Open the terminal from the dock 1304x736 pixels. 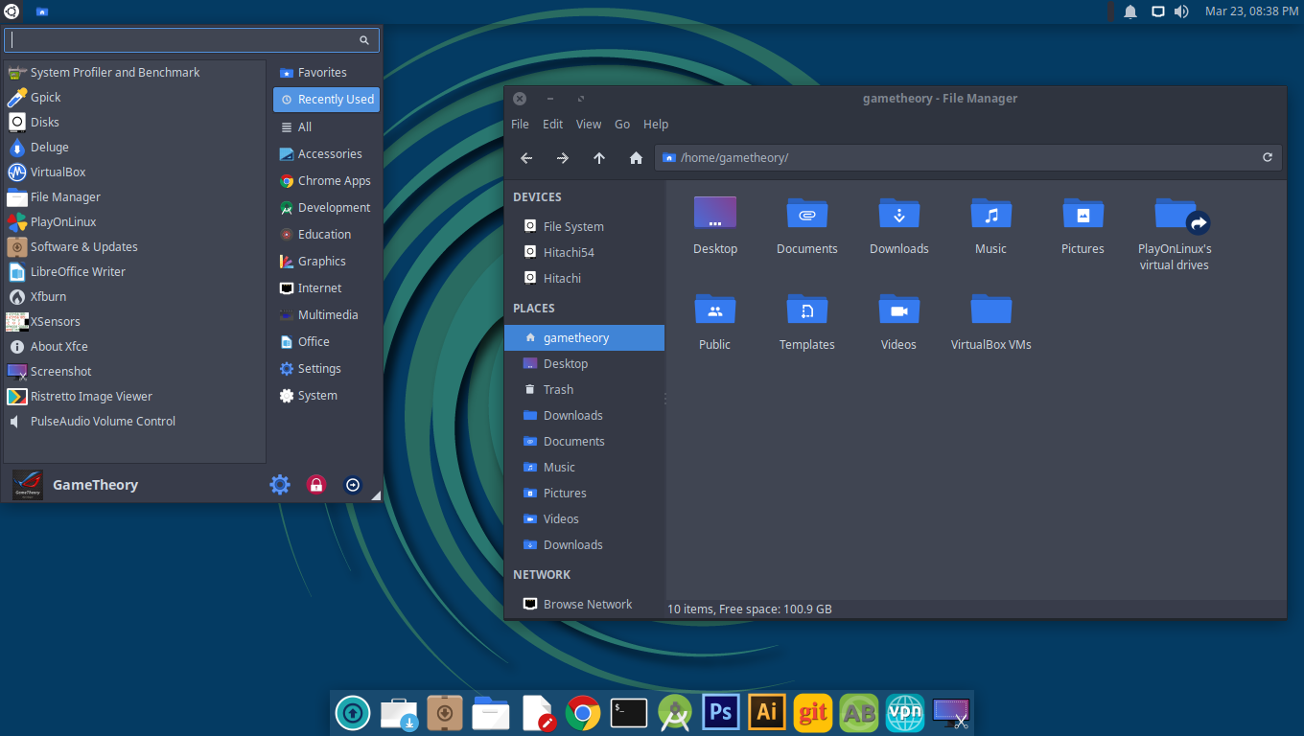pos(629,713)
